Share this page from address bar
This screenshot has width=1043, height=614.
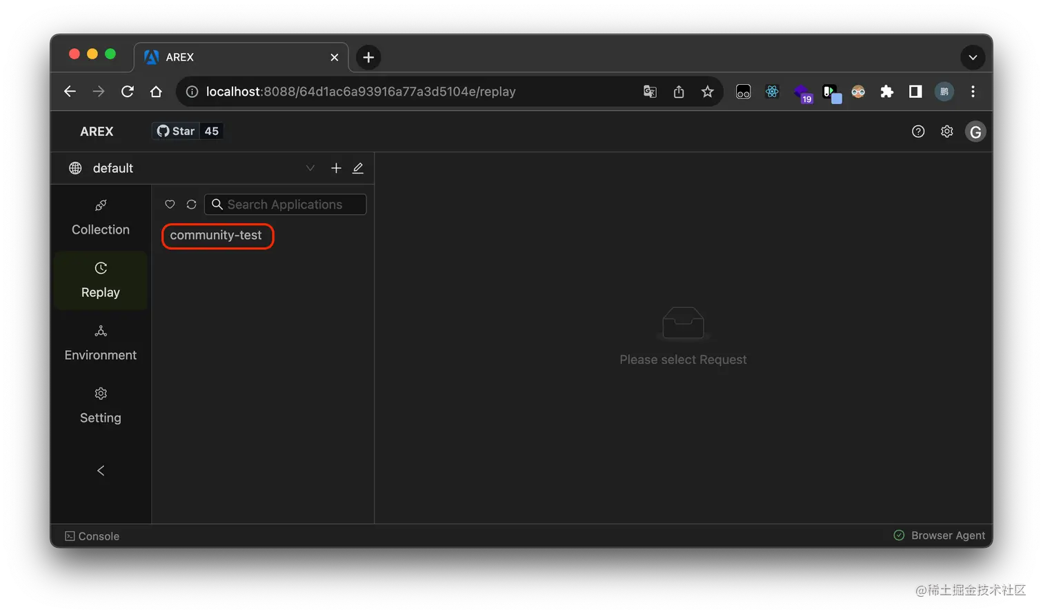click(679, 92)
